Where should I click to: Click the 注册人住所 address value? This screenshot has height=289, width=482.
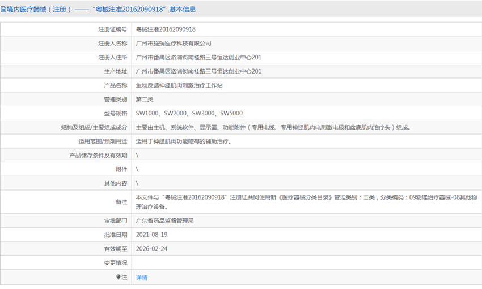198,58
